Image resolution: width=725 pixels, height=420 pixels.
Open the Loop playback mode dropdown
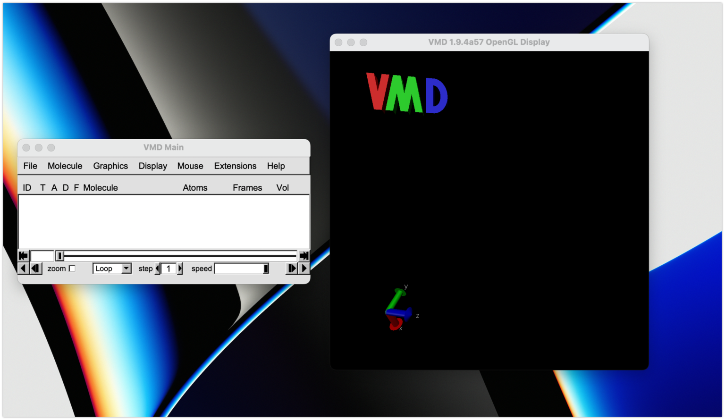click(112, 268)
